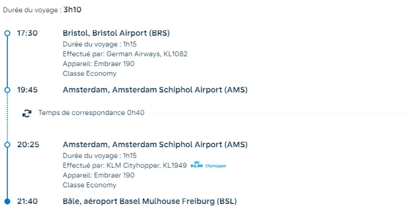Click the first Classe Economy text
This screenshot has width=418, height=214.
pos(90,73)
